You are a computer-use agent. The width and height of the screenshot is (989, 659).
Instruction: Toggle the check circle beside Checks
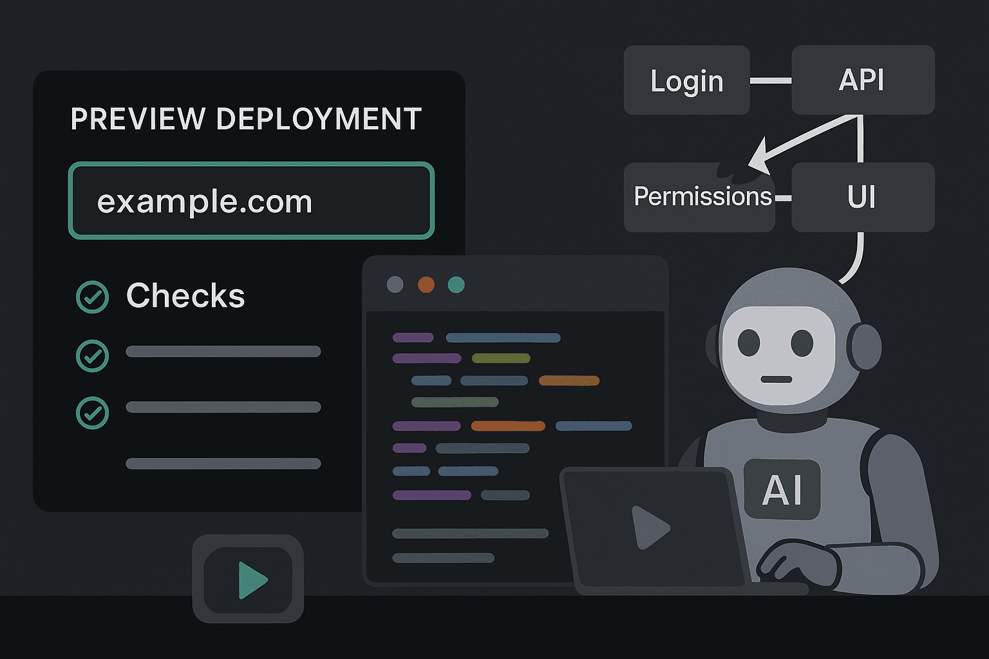92,297
